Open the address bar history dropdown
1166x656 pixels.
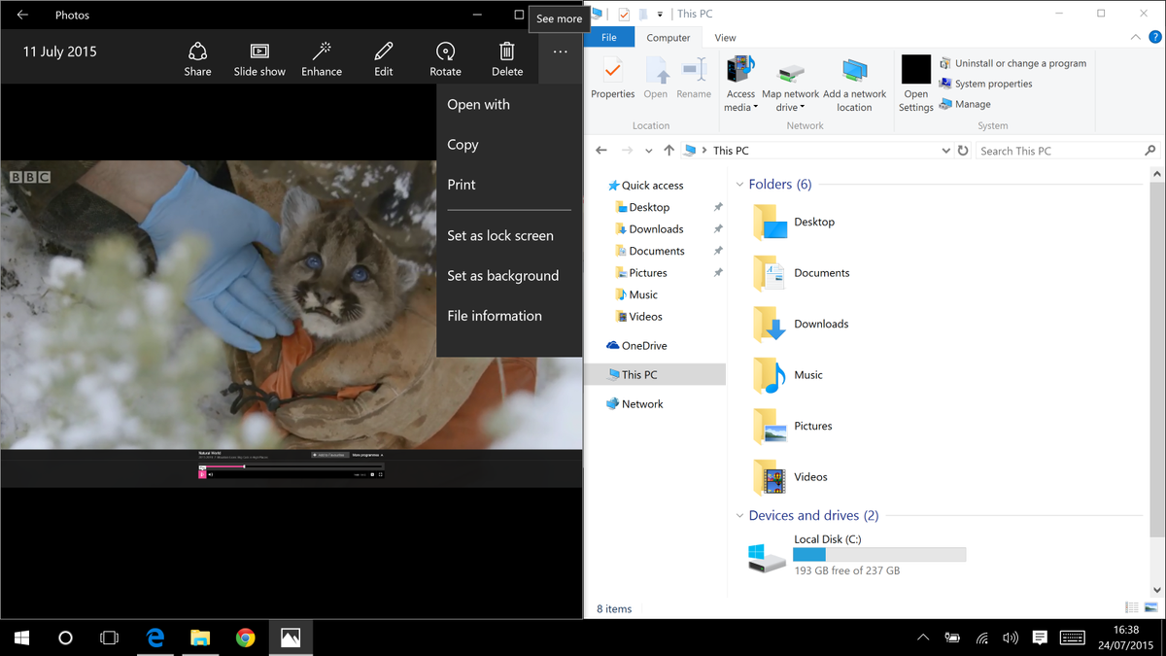pos(945,150)
